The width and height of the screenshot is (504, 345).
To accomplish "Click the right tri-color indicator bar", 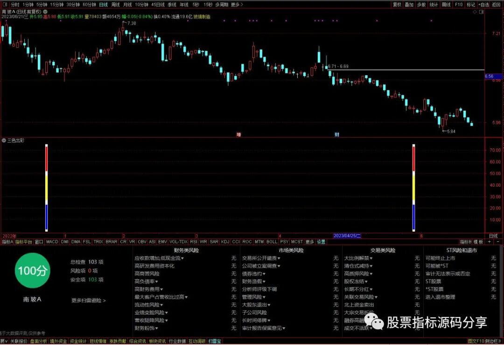I will tap(413, 188).
